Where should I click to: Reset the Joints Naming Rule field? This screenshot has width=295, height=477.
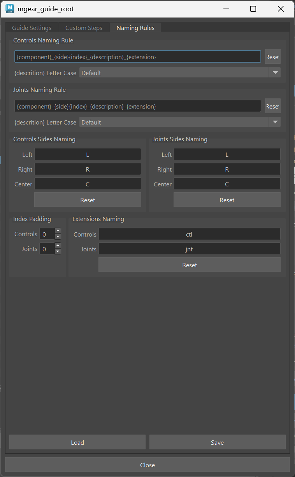[x=272, y=106]
